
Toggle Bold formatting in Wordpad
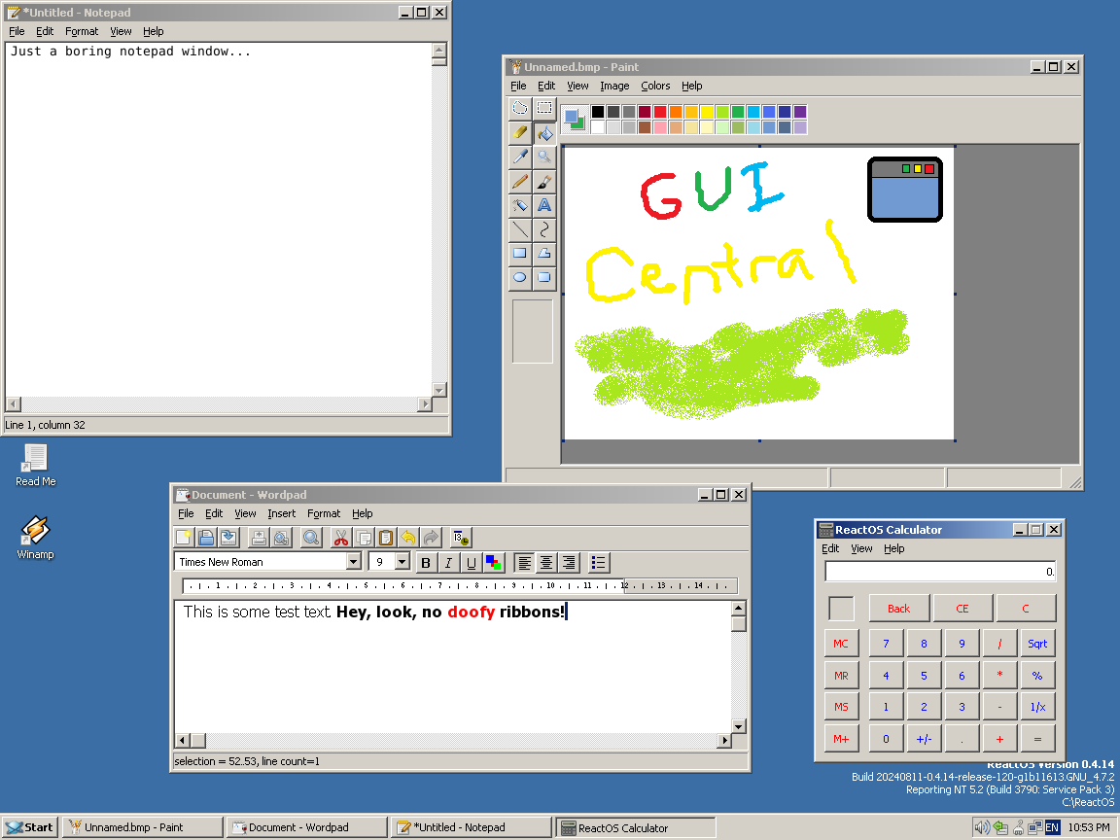coord(426,563)
